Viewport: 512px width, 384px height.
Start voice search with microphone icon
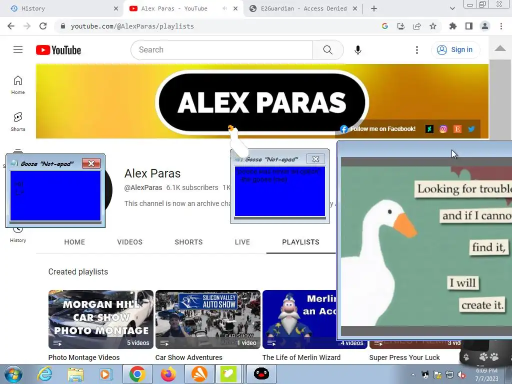[358, 50]
